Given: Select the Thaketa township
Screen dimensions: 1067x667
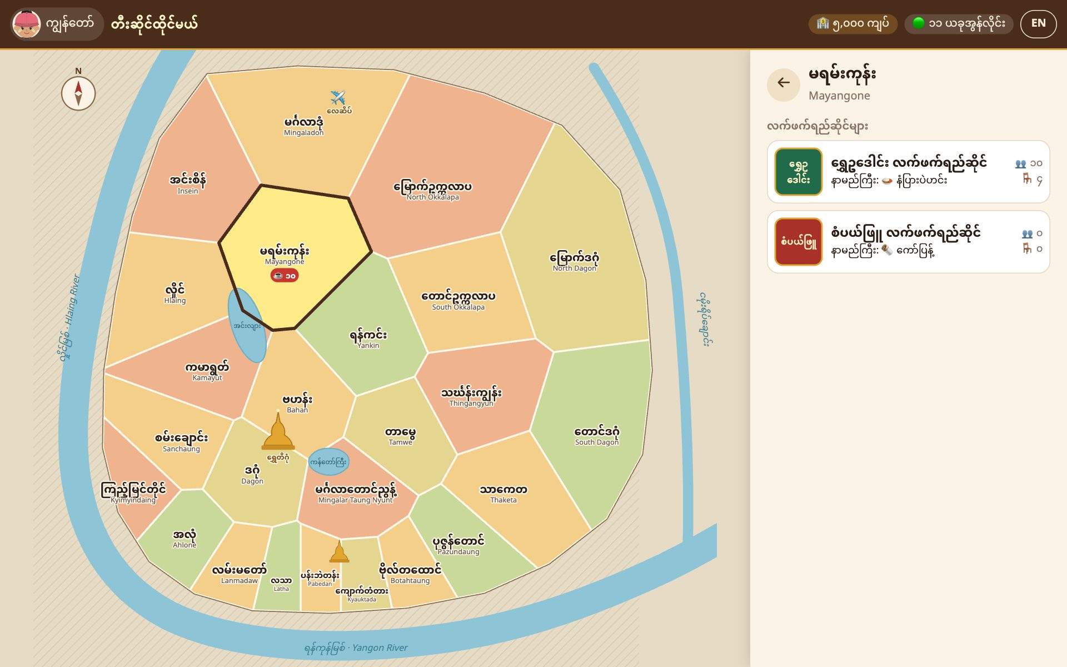Looking at the screenshot, I should pyautogui.click(x=503, y=494).
